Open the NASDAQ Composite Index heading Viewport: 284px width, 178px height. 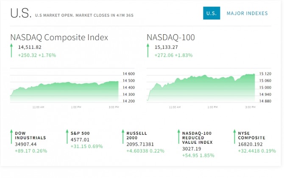[x=59, y=37]
